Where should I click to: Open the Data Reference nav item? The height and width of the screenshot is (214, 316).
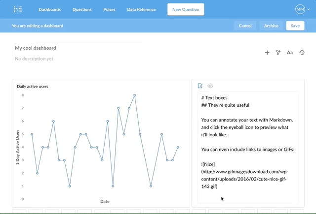(141, 9)
